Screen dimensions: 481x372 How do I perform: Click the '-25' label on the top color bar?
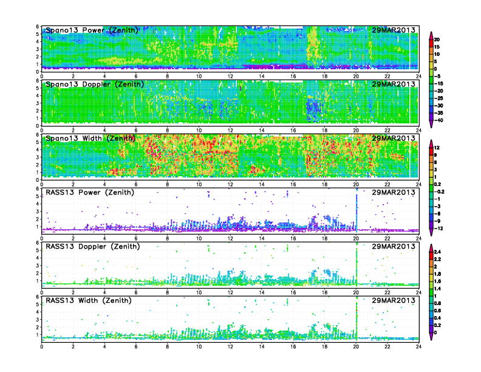click(438, 98)
